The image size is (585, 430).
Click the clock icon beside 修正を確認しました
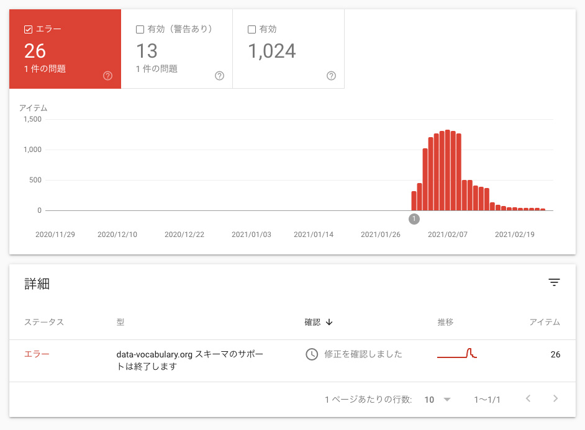point(312,354)
